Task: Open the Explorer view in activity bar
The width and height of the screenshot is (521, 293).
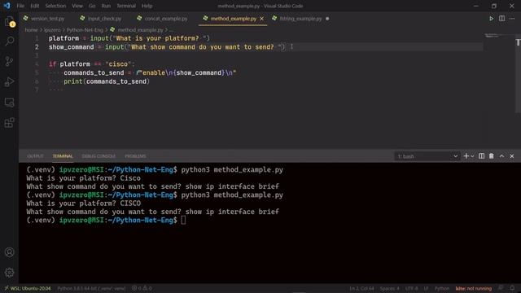Action: point(9,22)
